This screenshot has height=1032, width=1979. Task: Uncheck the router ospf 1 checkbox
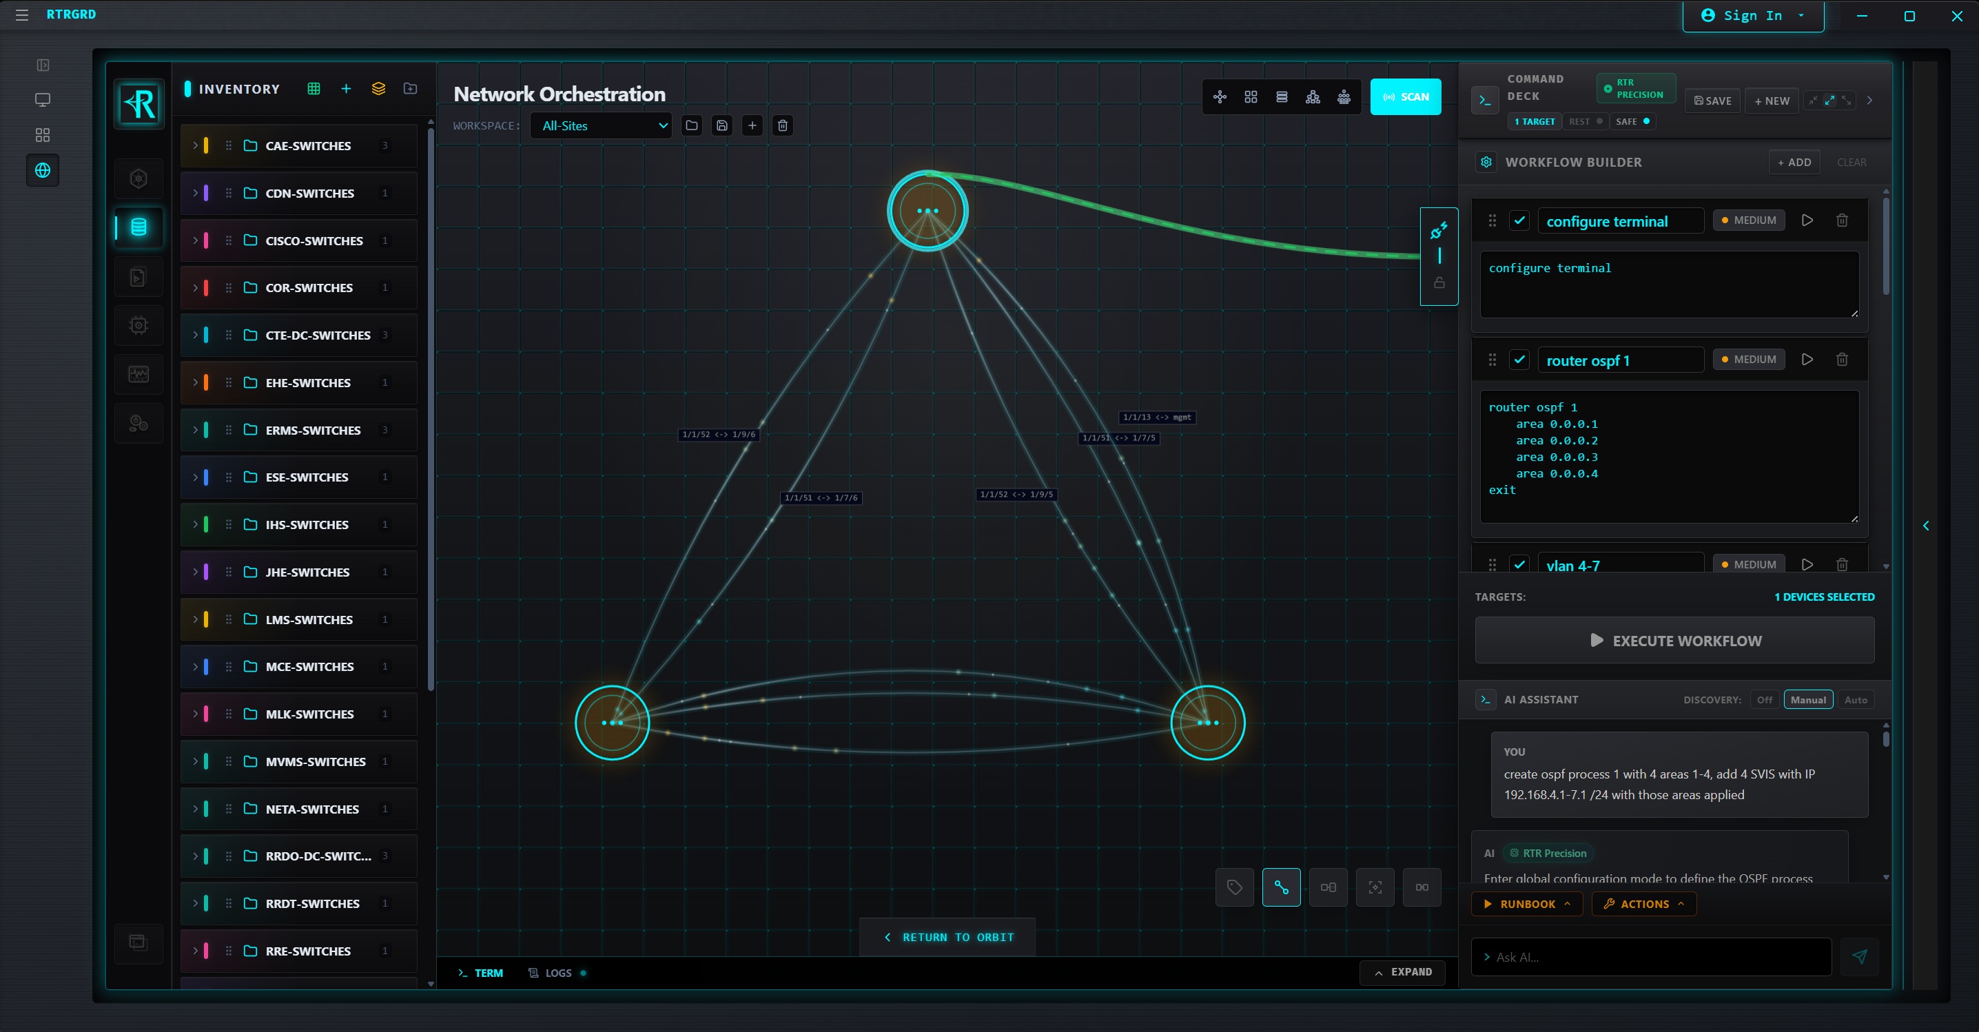(x=1519, y=360)
